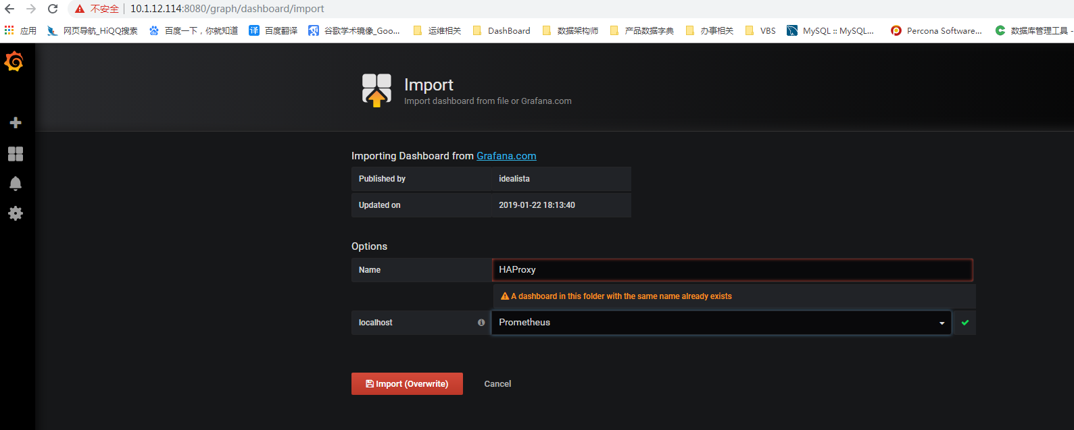The height and width of the screenshot is (430, 1074).
Task: Click the info icon next to localhost
Action: (481, 323)
